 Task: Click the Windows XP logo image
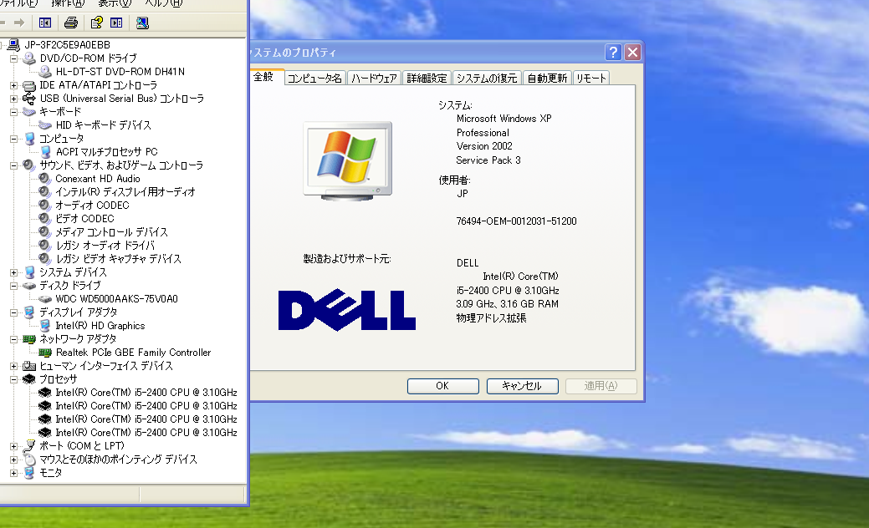(347, 161)
